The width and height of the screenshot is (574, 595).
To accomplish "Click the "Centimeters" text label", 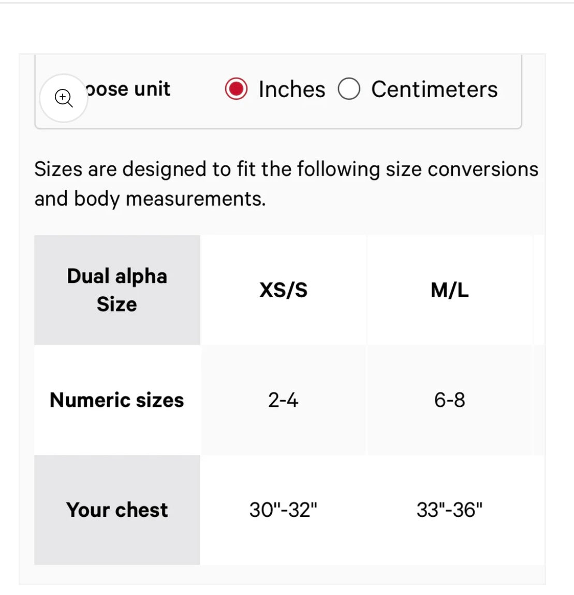I will click(x=434, y=89).
